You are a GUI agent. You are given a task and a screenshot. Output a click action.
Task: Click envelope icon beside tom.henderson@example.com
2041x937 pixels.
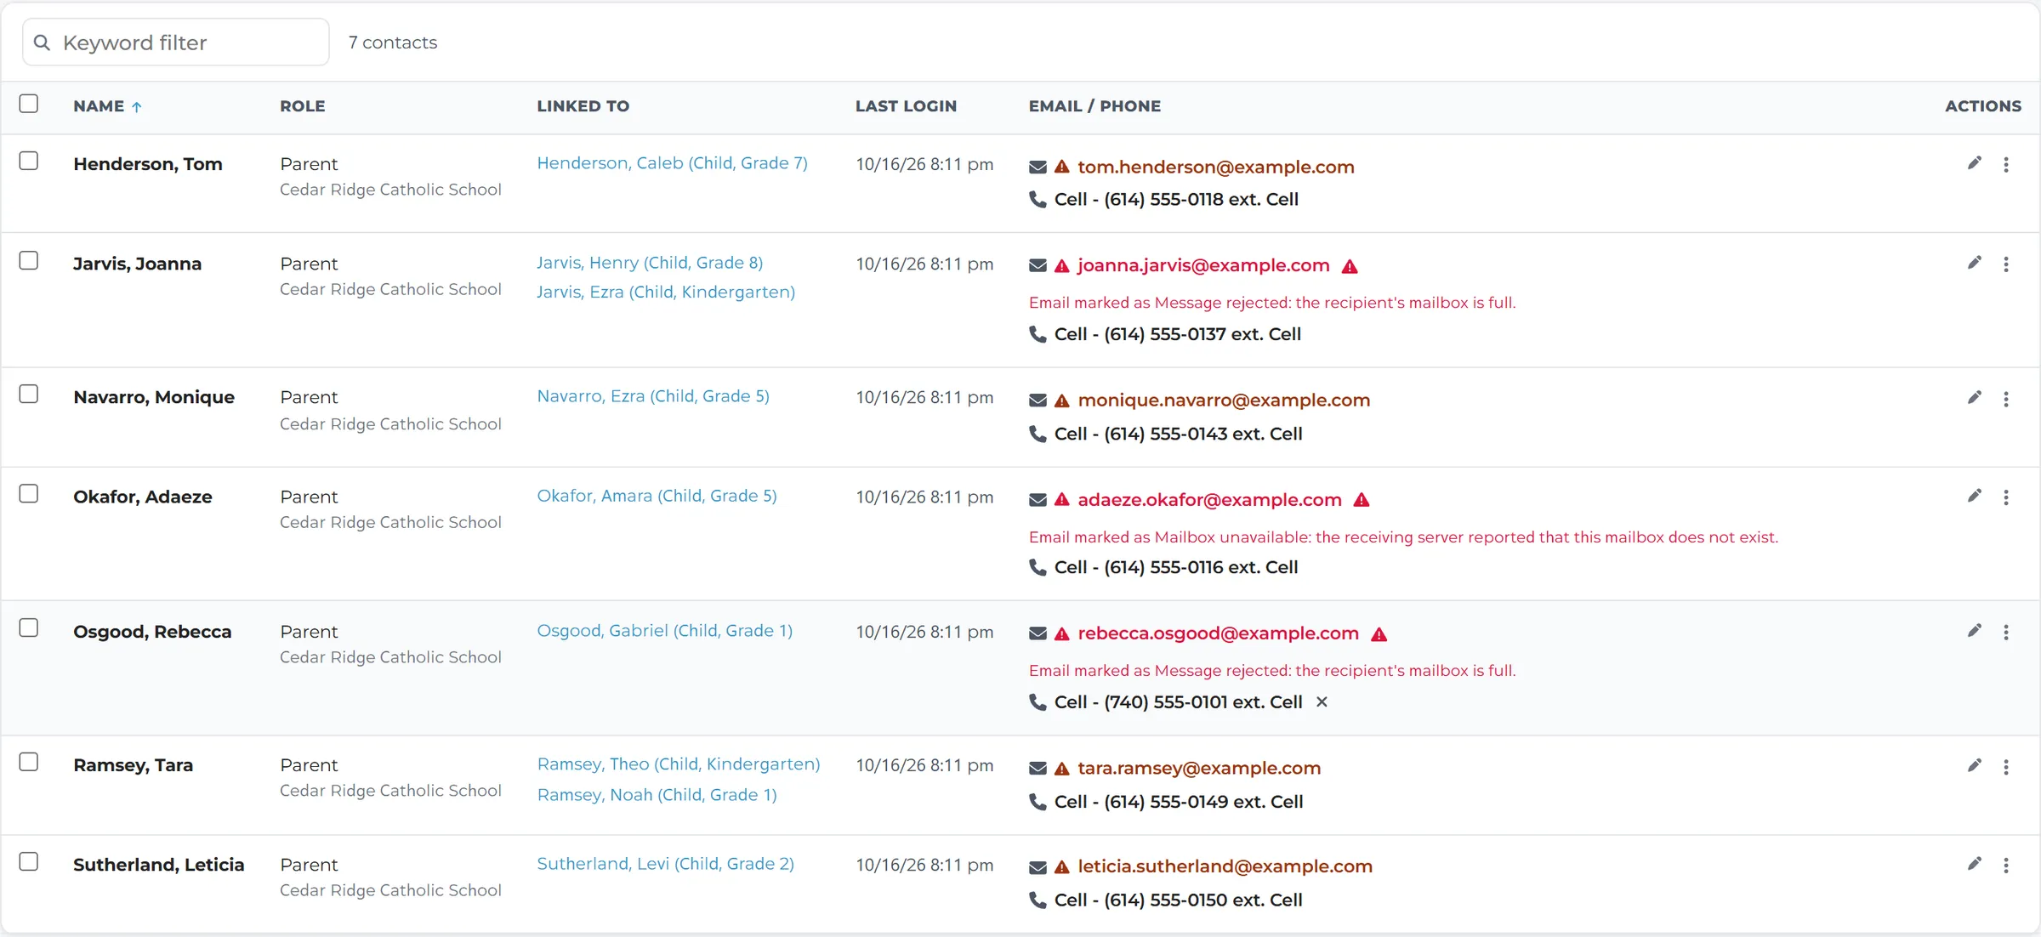tap(1038, 167)
